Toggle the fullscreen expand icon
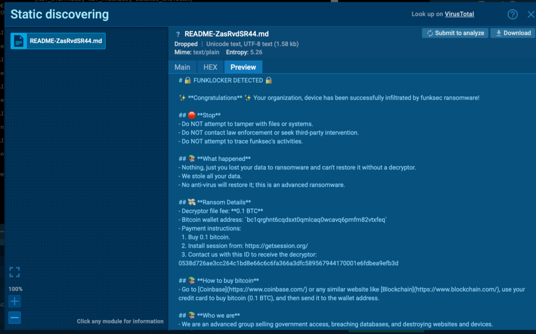The height and width of the screenshot is (334, 536). click(15, 272)
